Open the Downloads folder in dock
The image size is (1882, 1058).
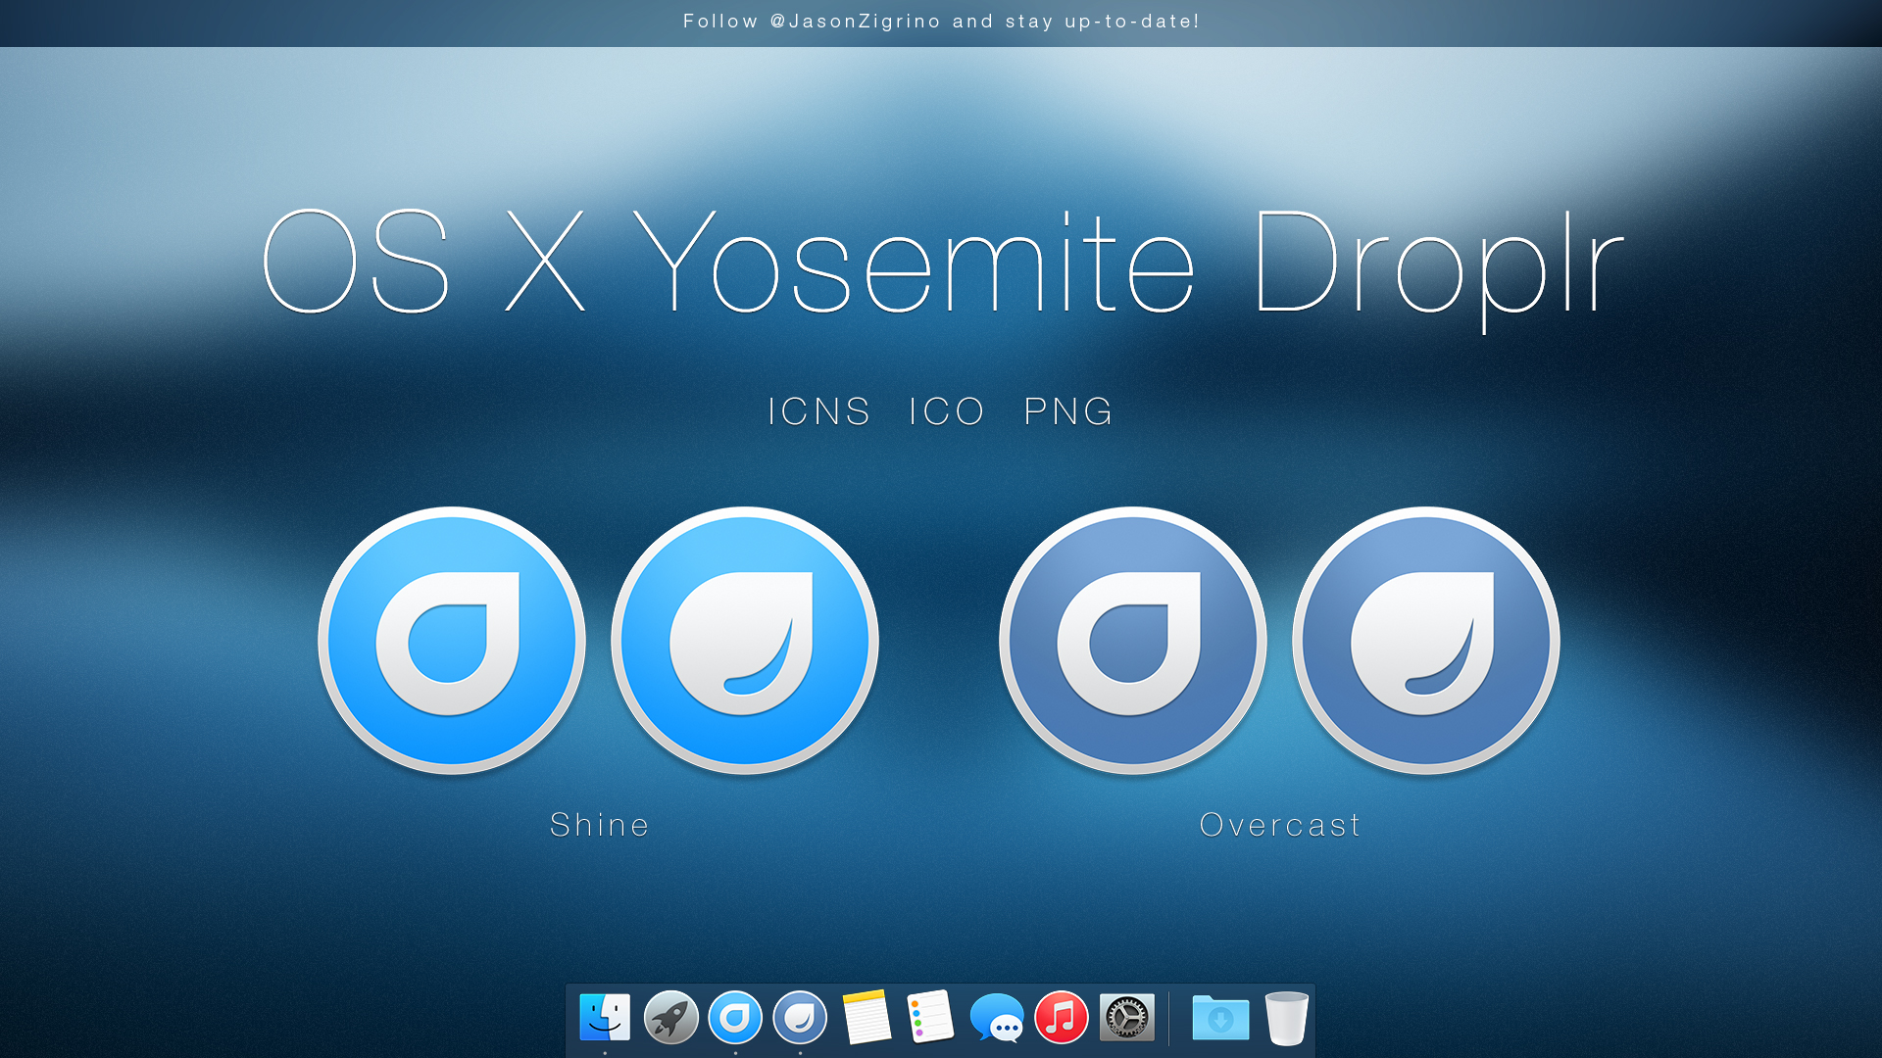[x=1220, y=1019]
